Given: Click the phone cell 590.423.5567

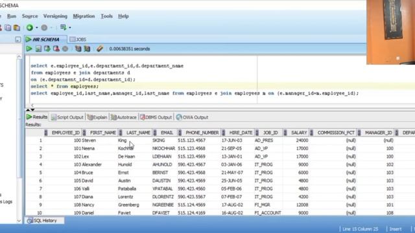Looking at the screenshot, I should 192,197.
